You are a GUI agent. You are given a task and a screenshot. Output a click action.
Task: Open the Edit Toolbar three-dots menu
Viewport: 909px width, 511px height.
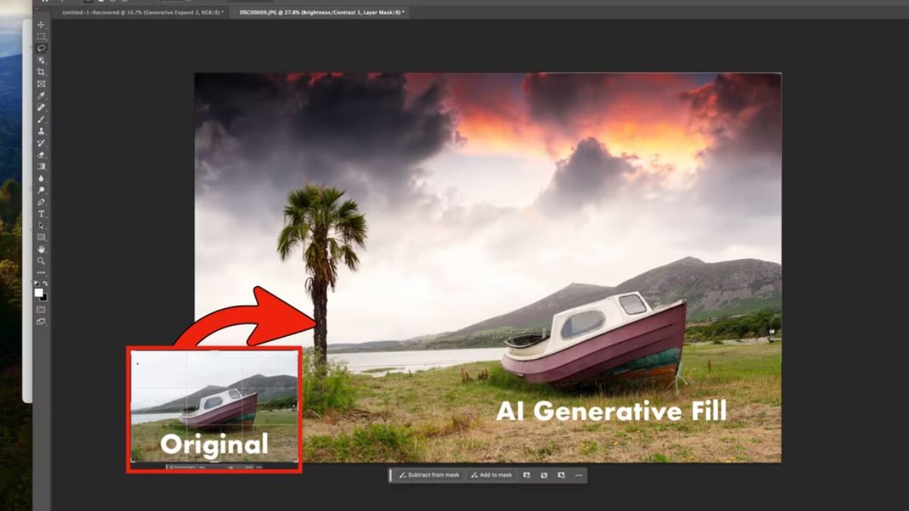coord(41,273)
